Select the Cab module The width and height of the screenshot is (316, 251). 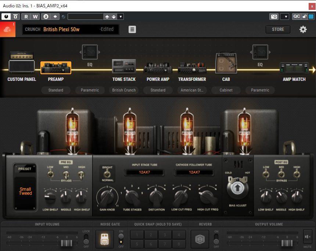point(226,63)
